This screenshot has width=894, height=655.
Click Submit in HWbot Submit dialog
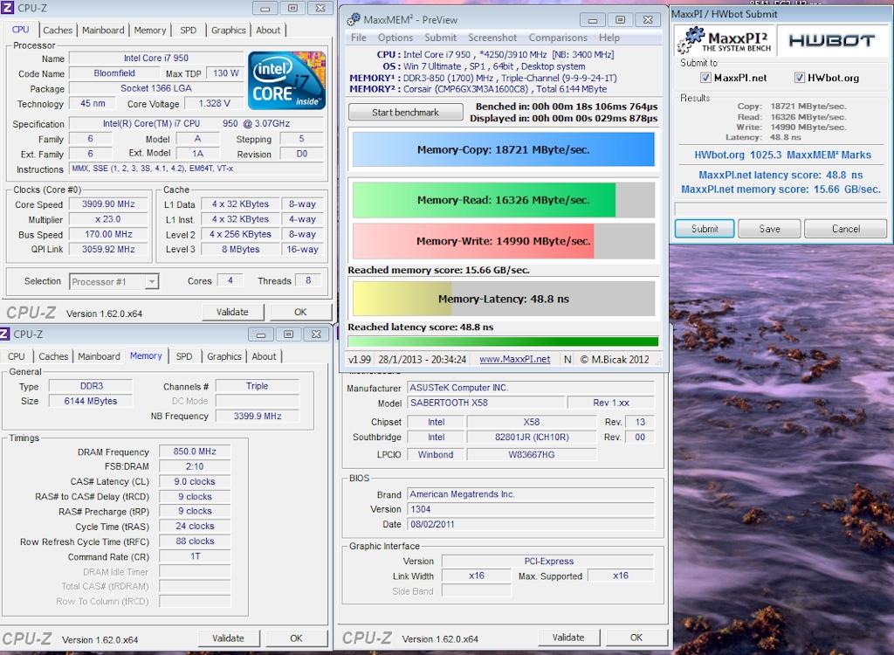705,229
